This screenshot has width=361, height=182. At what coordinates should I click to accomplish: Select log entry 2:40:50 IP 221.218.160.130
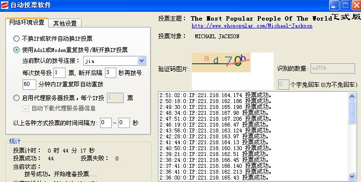(216, 148)
